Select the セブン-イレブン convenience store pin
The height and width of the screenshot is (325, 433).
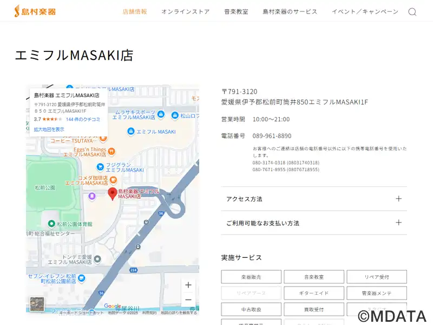pos(82,278)
